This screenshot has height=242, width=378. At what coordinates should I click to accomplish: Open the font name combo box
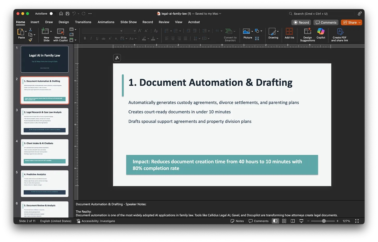(x=103, y=31)
